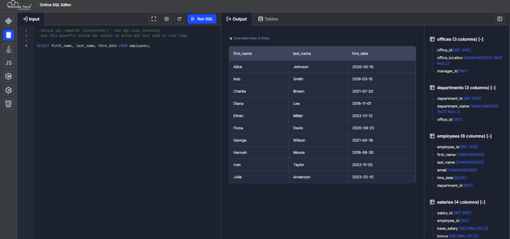Select the Output tab

pyautogui.click(x=236, y=19)
